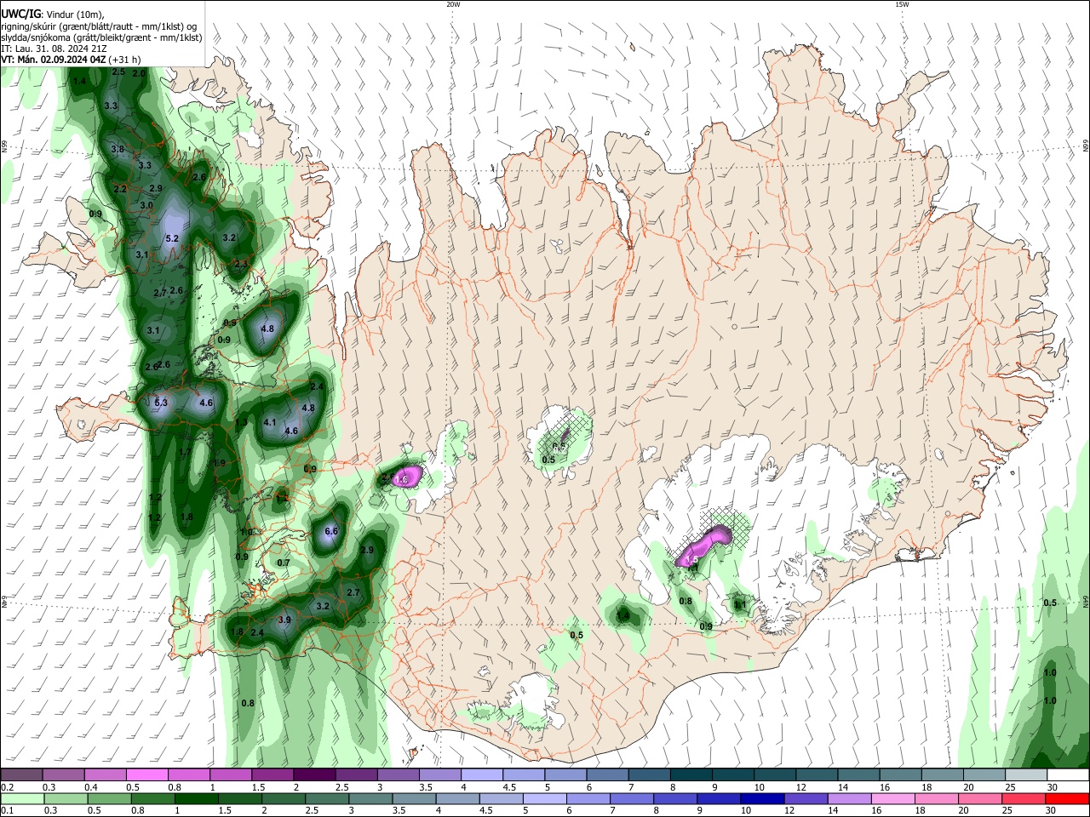Viewport: 1090px width, 817px height.
Task: Click the 0.7 rainfall value on the map
Action: tap(284, 563)
